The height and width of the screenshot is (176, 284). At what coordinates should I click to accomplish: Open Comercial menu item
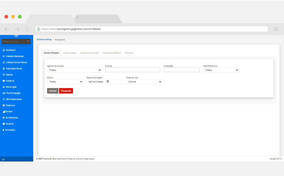(10, 81)
